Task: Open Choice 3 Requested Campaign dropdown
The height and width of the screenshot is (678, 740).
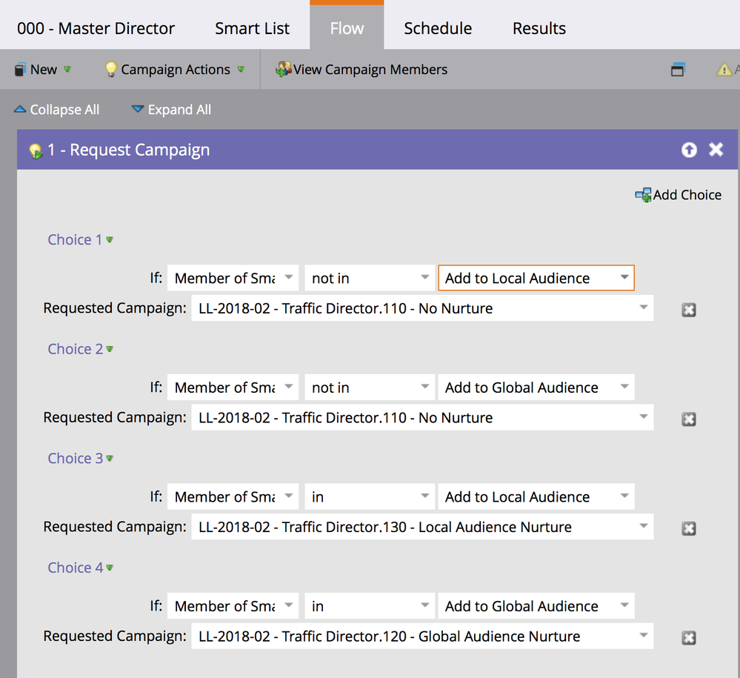Action: click(x=421, y=527)
